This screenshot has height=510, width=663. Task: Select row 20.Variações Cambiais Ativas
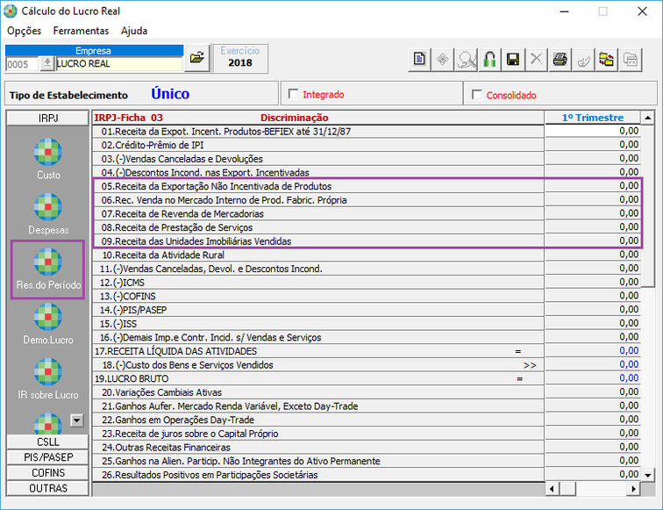tap(318, 392)
